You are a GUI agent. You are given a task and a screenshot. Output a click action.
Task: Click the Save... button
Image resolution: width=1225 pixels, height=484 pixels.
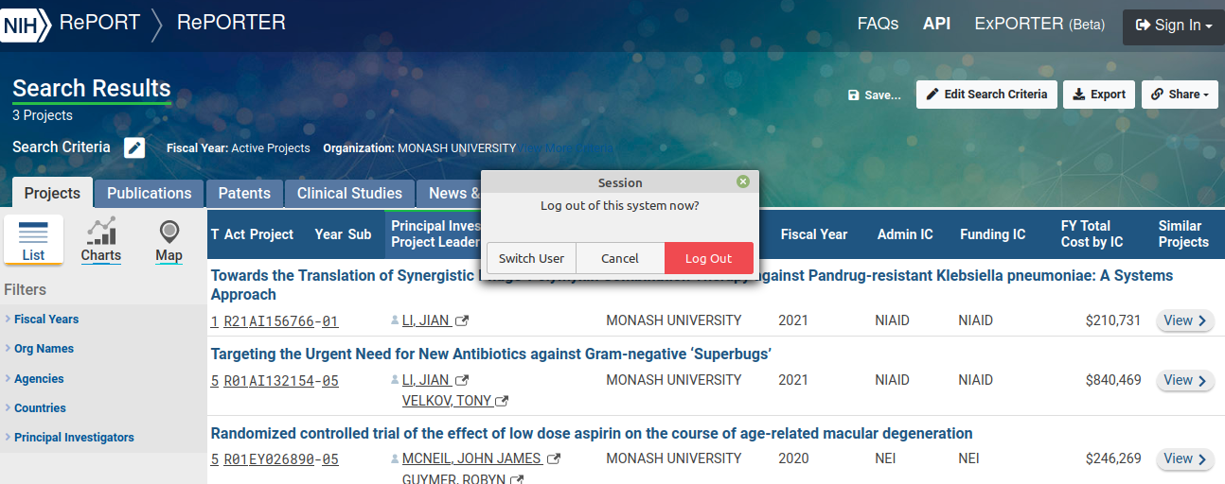[875, 95]
